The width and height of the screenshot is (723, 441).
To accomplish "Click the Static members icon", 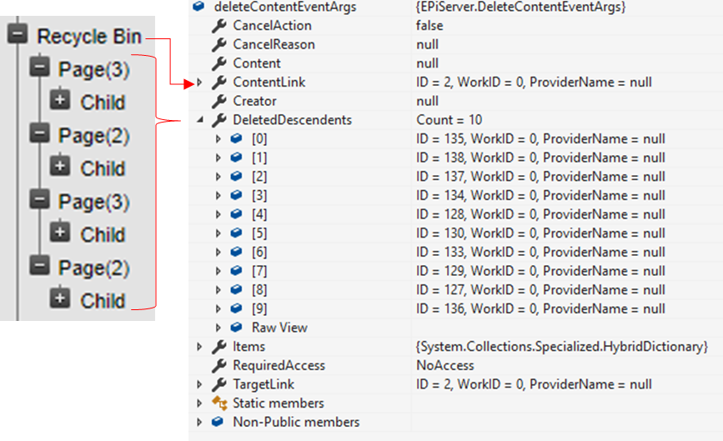I will pos(219,403).
